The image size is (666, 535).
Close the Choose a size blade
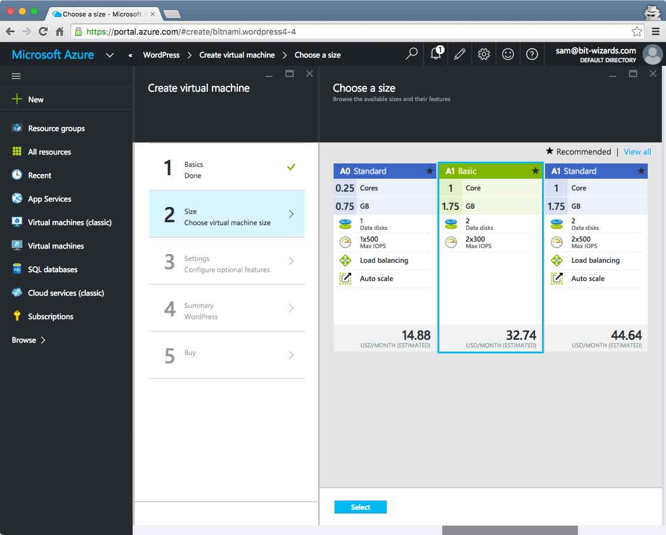coord(653,73)
